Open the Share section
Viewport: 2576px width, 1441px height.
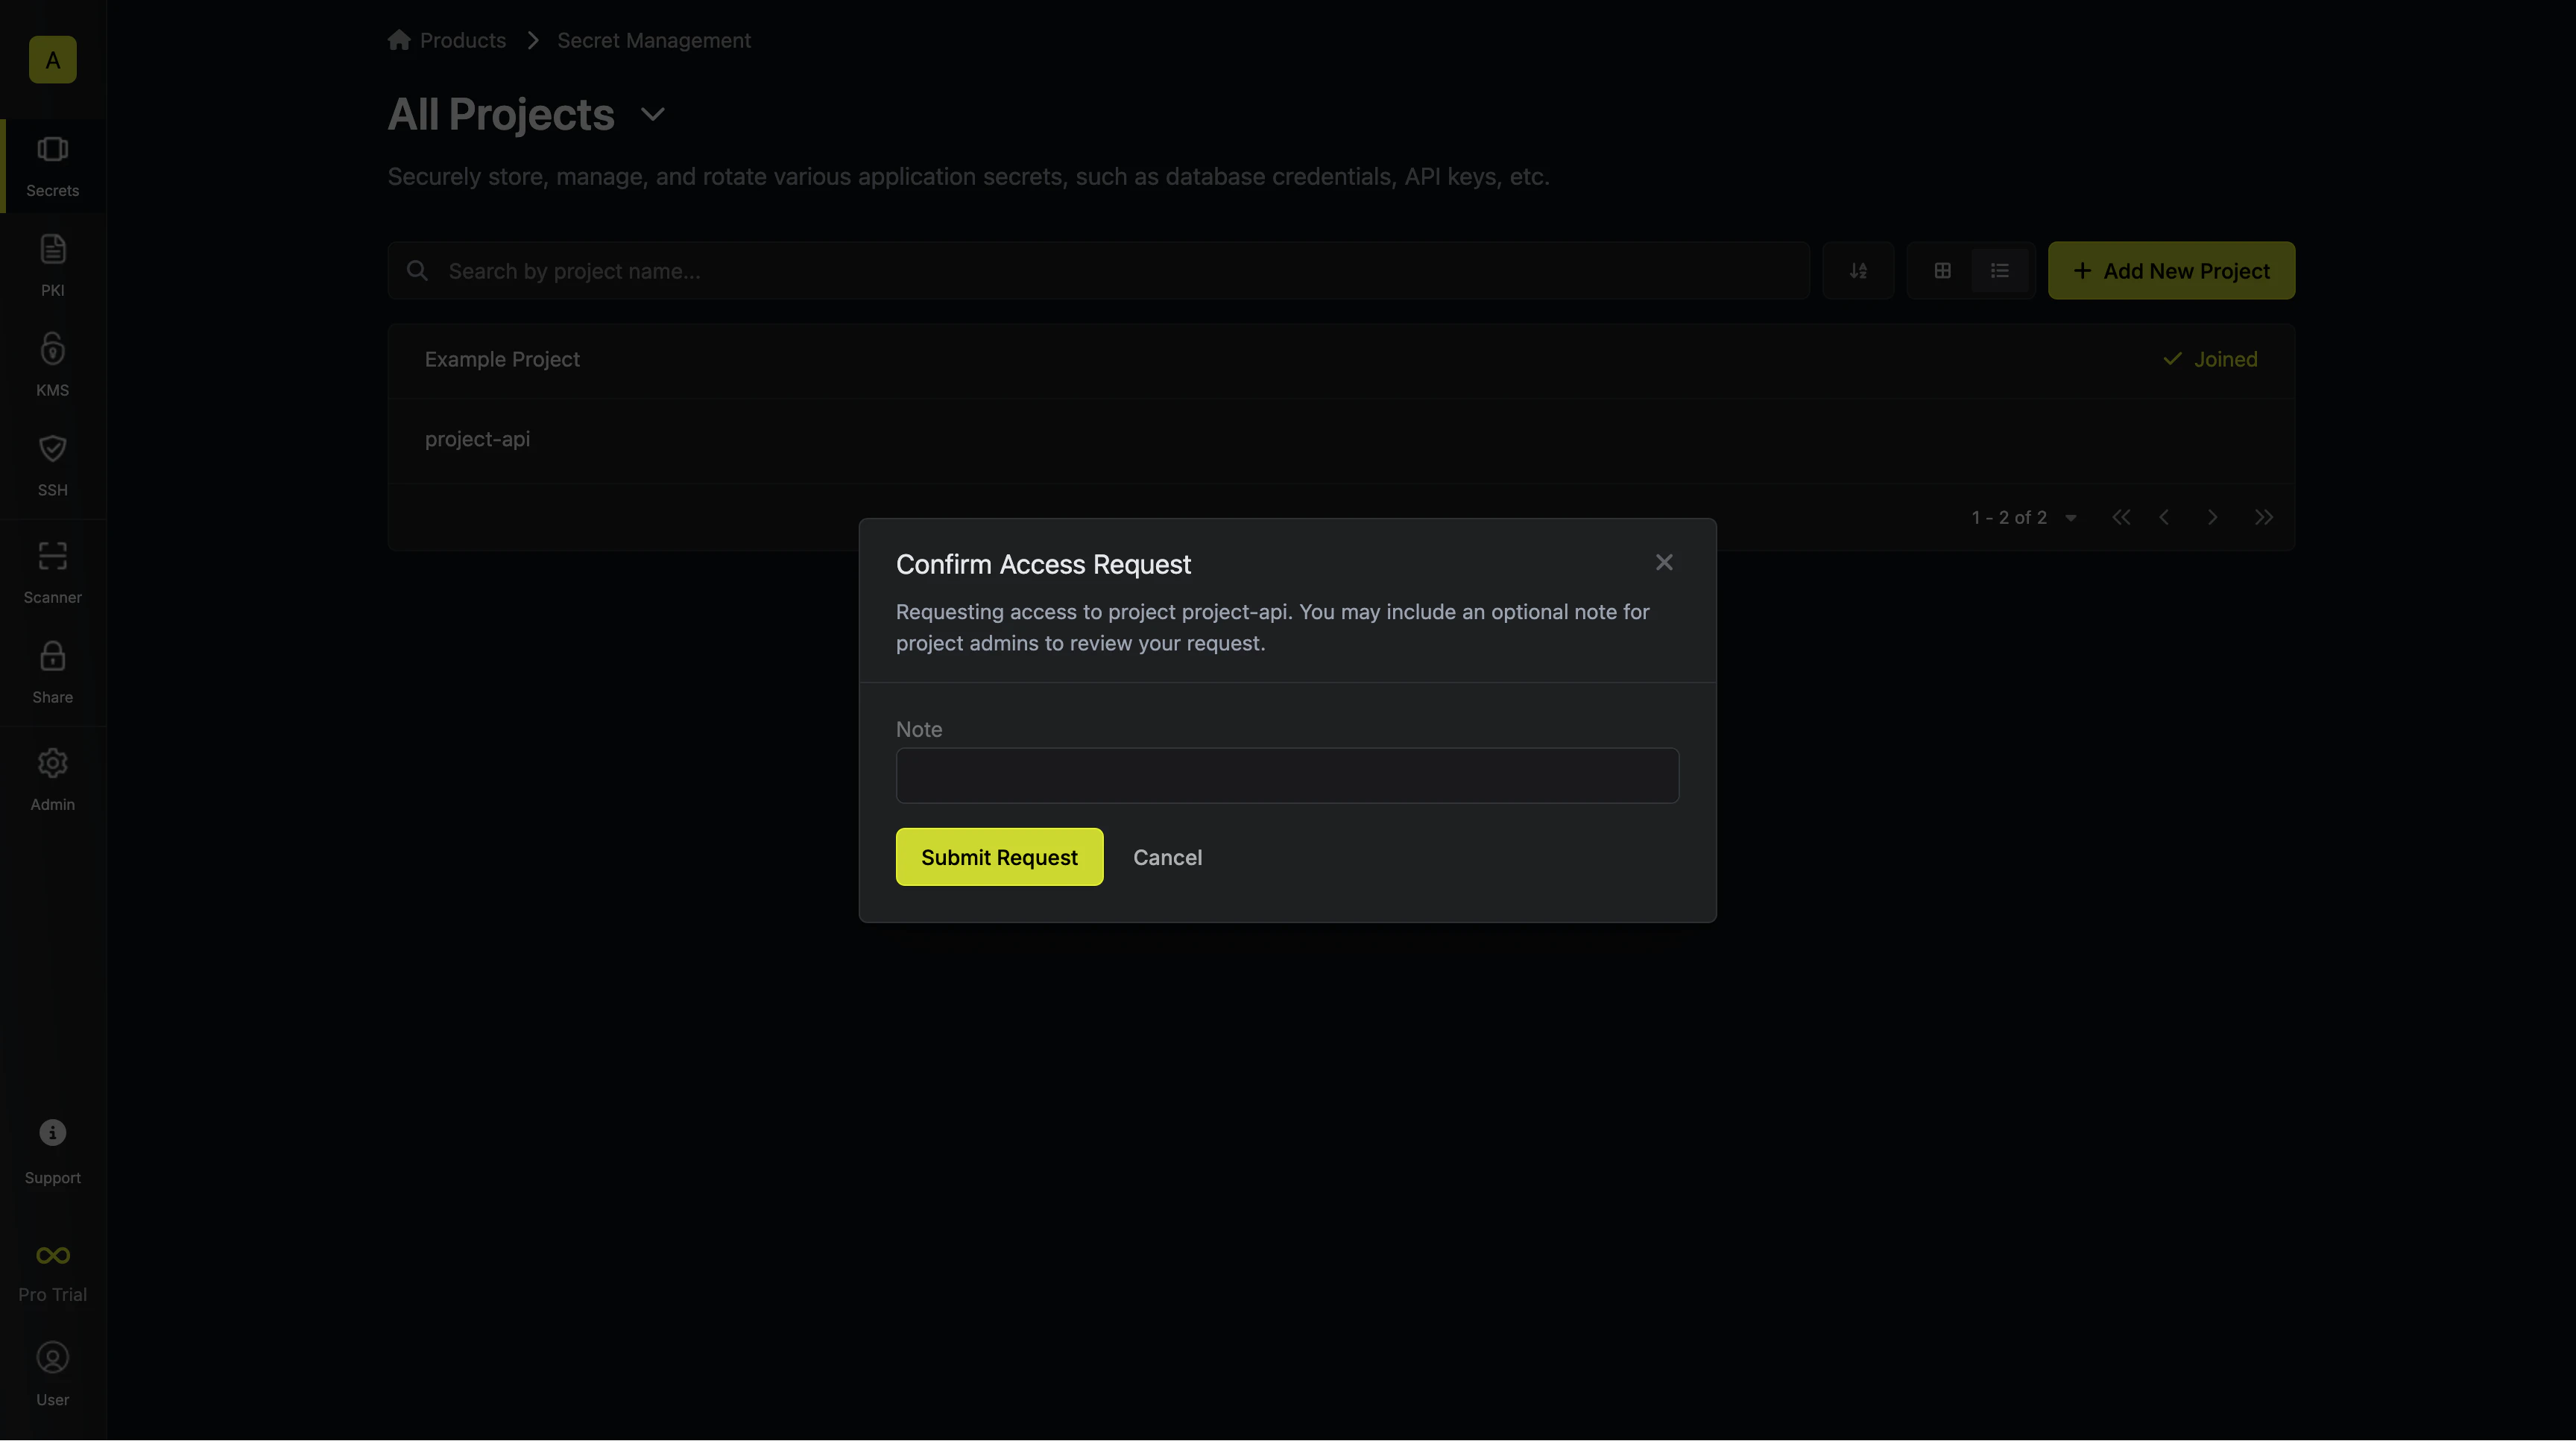point(52,674)
